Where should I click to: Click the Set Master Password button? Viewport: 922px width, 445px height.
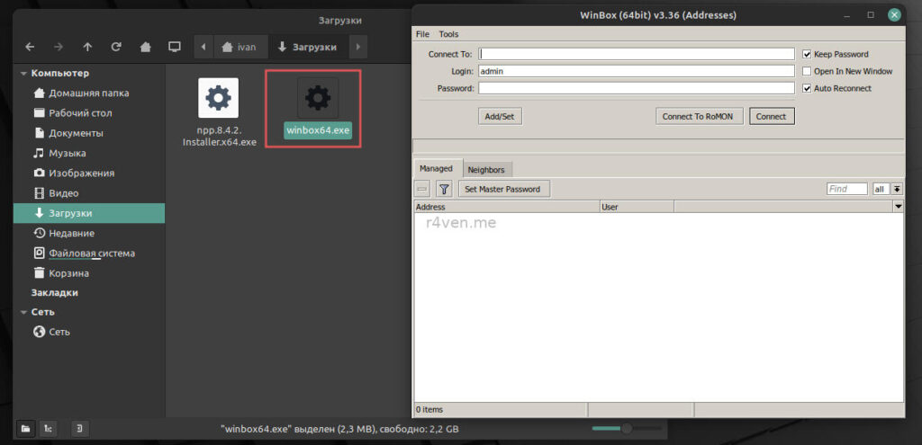click(x=502, y=189)
